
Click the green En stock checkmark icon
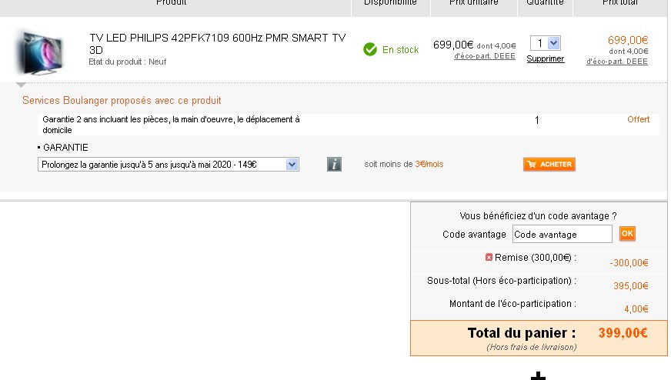pyautogui.click(x=369, y=50)
